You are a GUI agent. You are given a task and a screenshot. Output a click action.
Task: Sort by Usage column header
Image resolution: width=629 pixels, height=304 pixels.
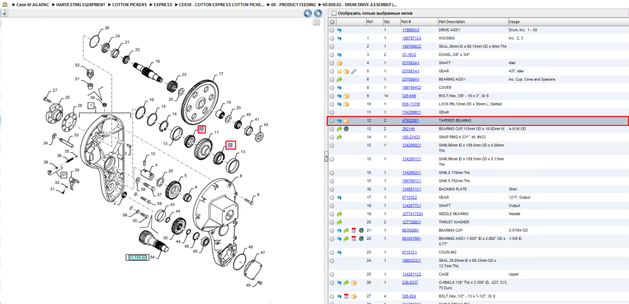[514, 21]
